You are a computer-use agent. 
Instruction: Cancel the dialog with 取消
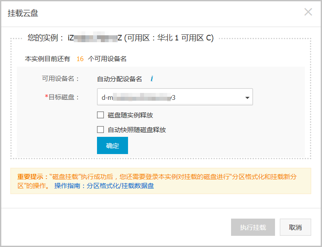pos(295,227)
